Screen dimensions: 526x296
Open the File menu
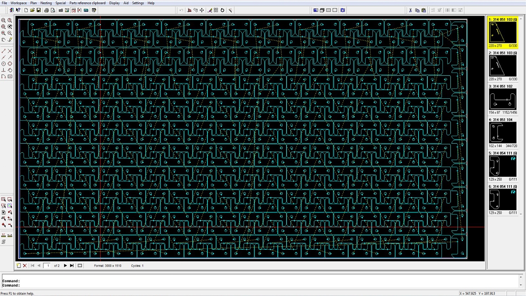[4, 3]
